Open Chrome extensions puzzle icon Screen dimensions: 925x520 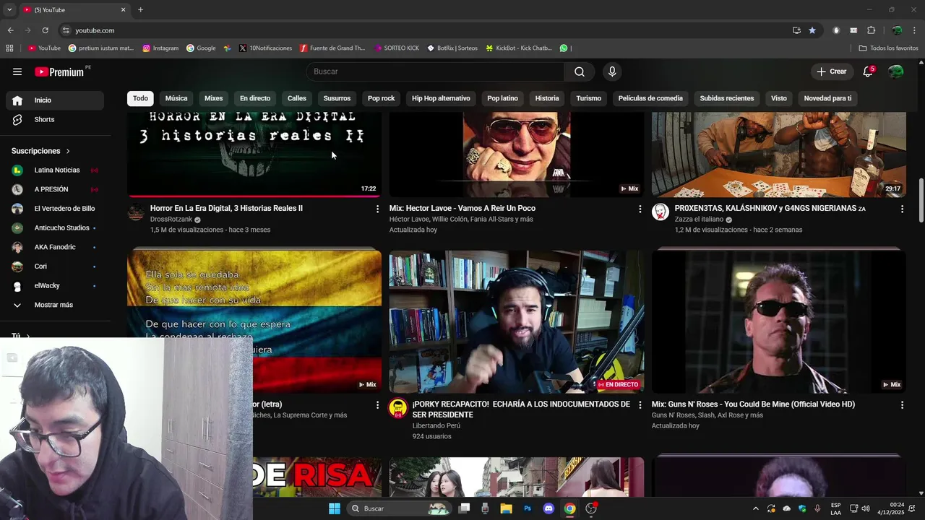[871, 30]
